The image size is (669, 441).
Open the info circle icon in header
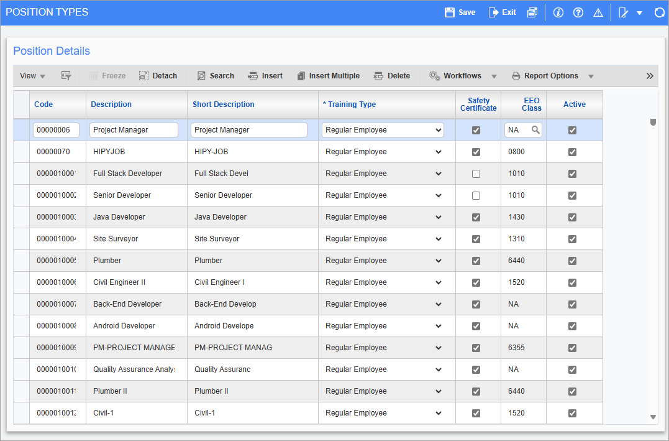[x=558, y=12]
